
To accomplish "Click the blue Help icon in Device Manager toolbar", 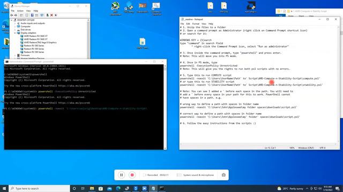I will click(32, 15).
